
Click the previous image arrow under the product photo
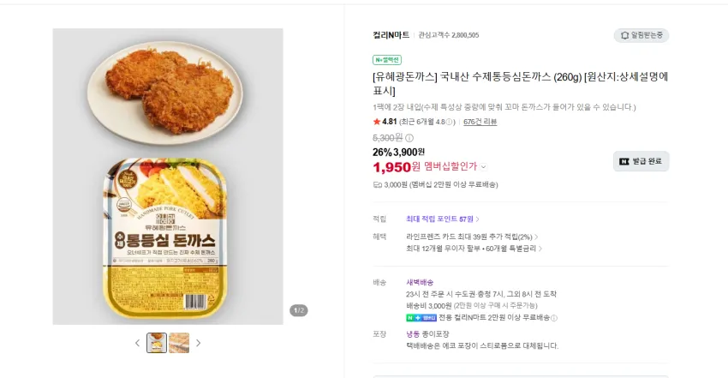(x=137, y=343)
